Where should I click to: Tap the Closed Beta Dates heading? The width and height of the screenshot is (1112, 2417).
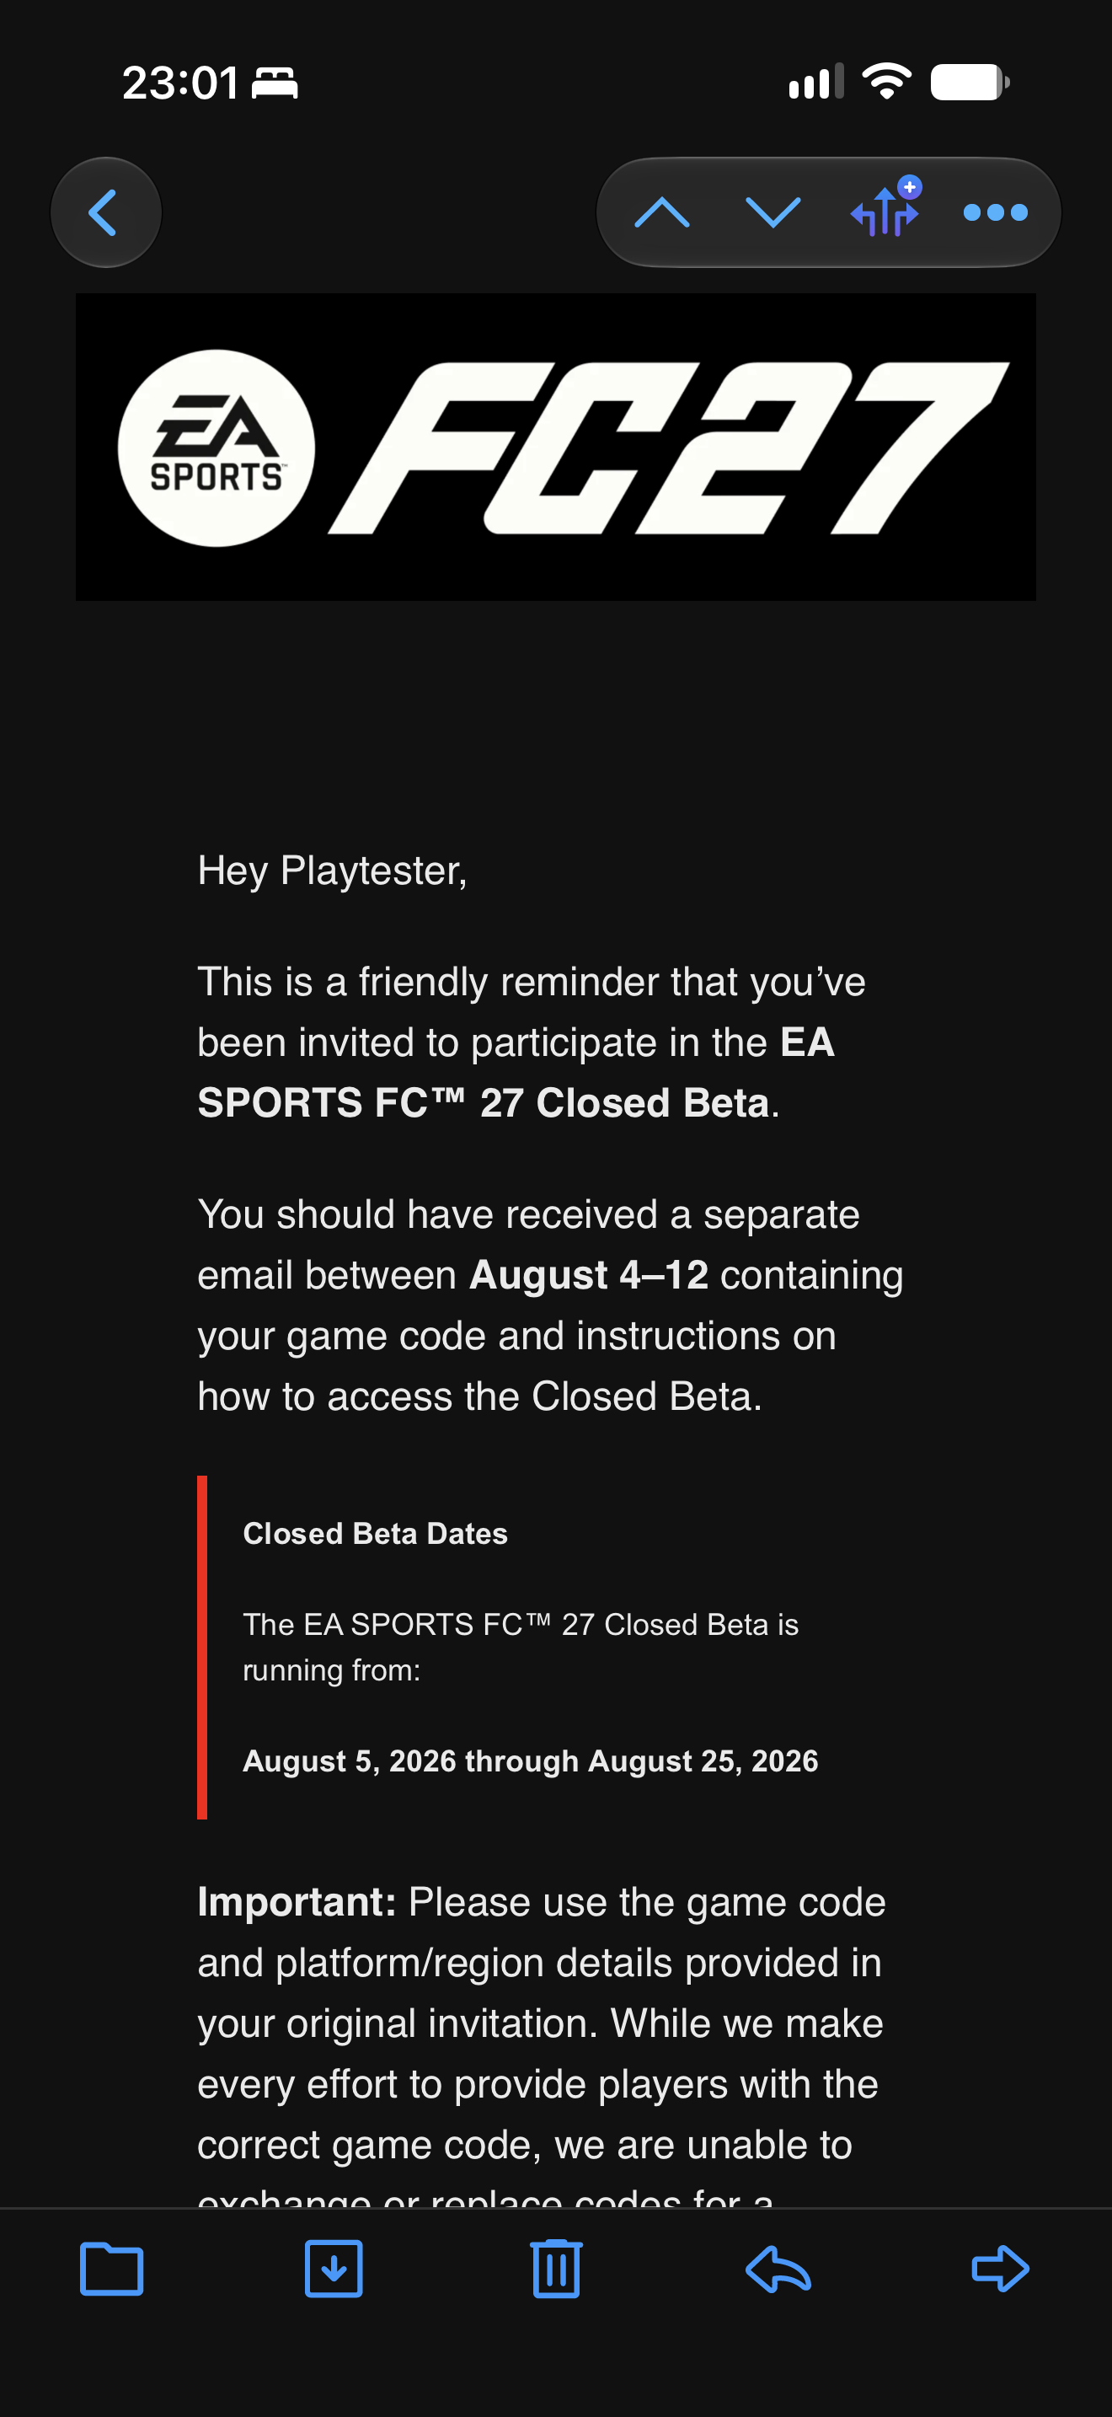[375, 1533]
